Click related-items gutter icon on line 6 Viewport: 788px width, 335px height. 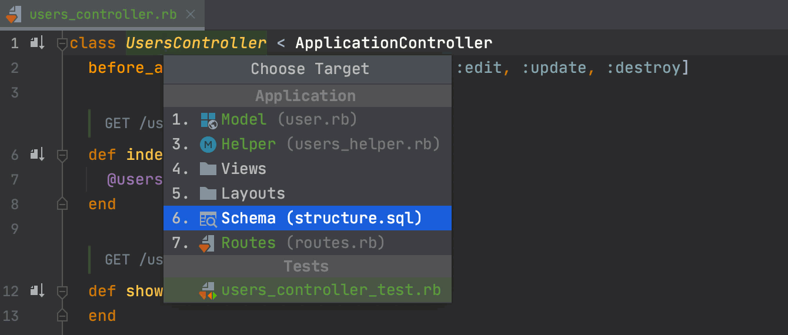point(37,155)
